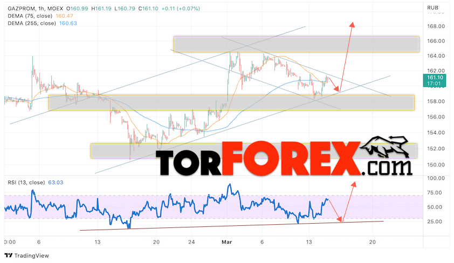Click the low price L160.79 value
The width and height of the screenshot is (454, 263).
point(125,9)
